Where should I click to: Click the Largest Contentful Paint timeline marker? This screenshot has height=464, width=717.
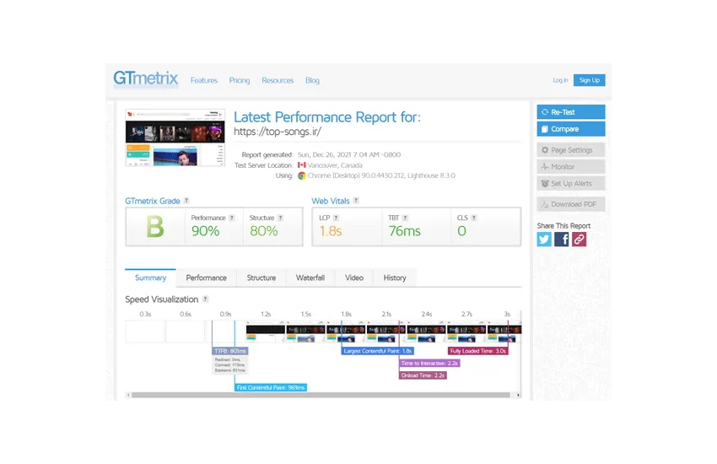click(377, 351)
